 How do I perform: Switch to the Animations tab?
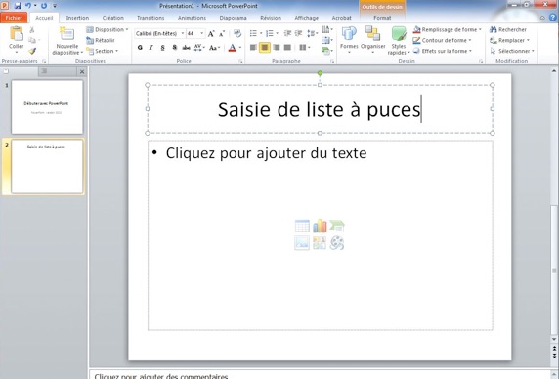pos(192,18)
